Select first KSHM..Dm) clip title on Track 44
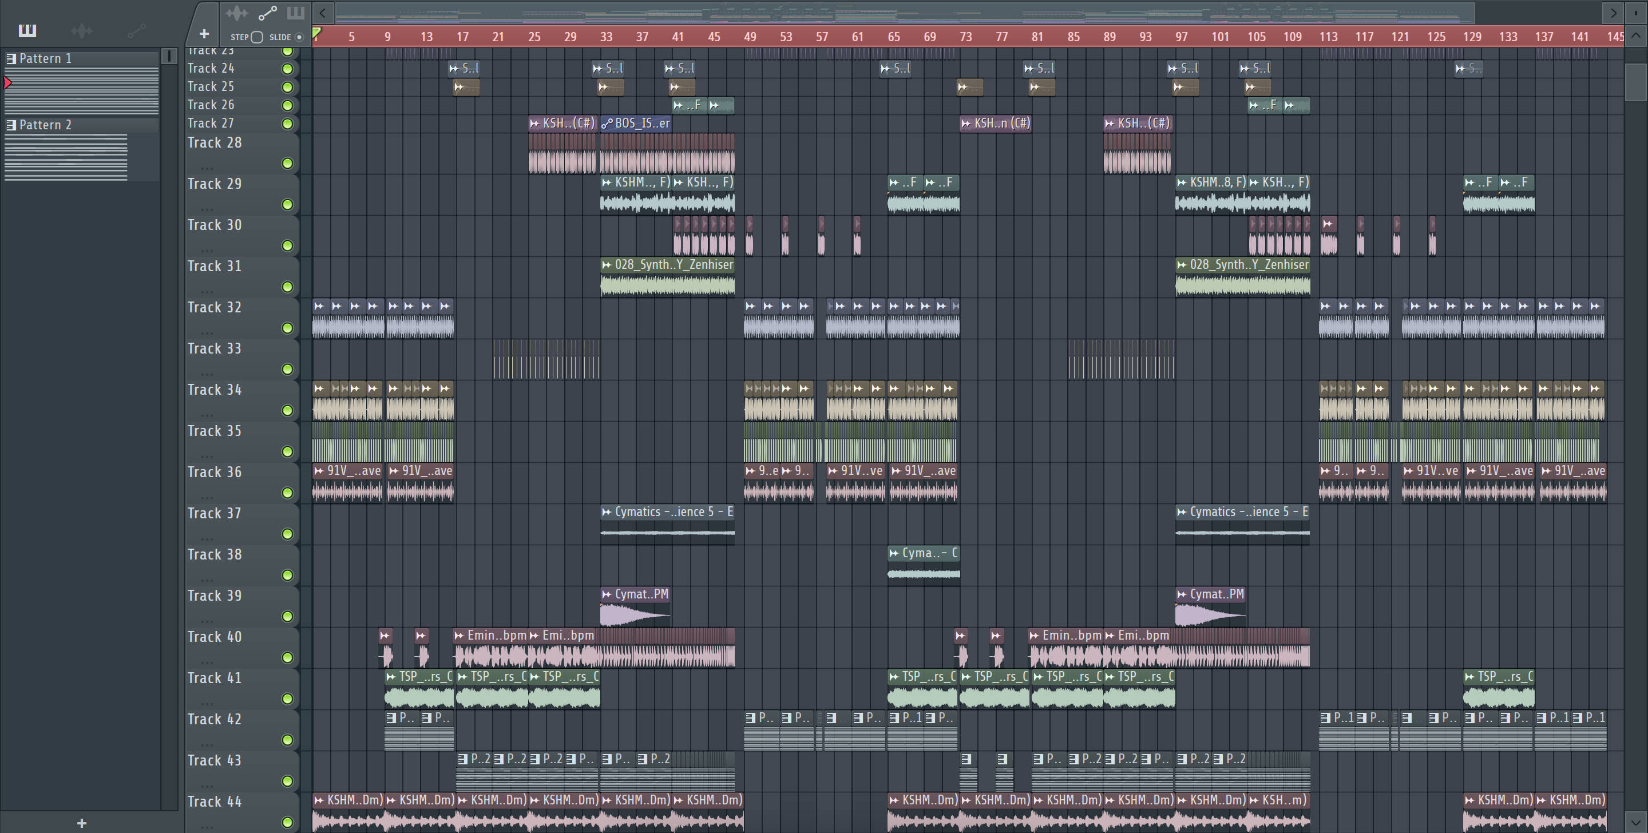The height and width of the screenshot is (833, 1648). click(x=354, y=800)
